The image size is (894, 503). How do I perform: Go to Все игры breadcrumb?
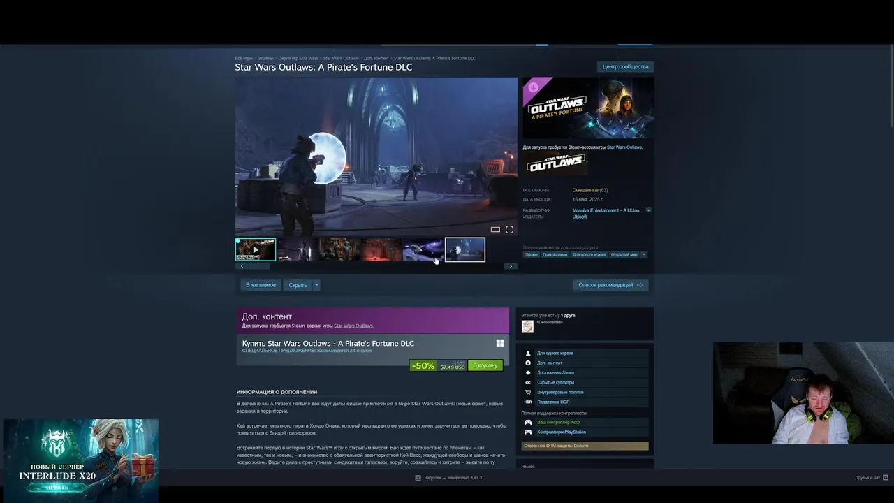point(244,58)
